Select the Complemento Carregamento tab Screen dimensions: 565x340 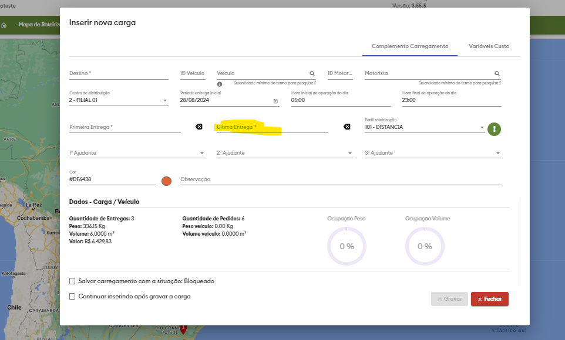[x=410, y=46]
